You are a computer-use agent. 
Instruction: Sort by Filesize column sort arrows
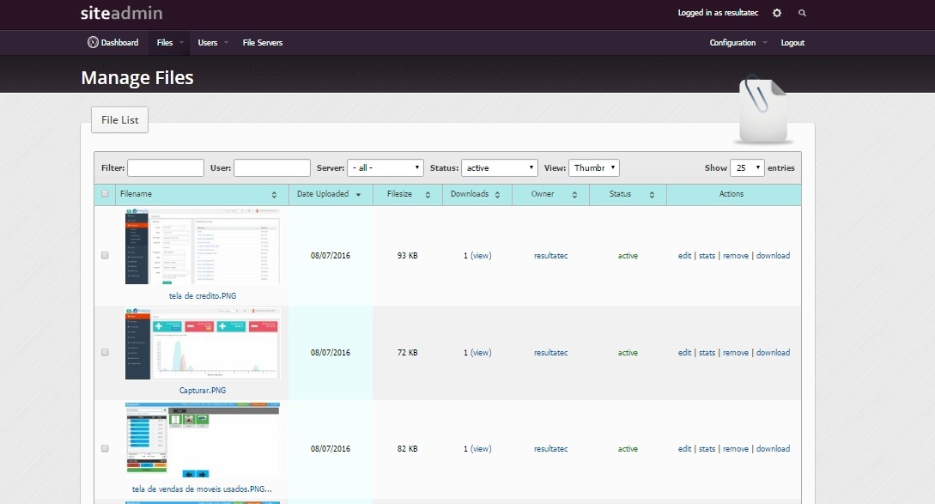tap(429, 195)
